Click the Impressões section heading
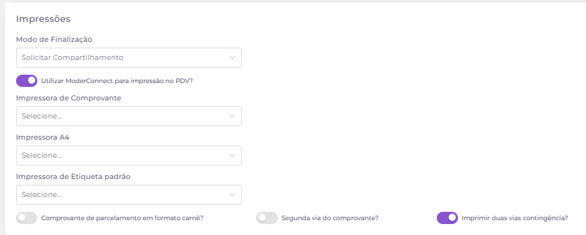Viewport: 586px width, 235px height. click(x=43, y=19)
